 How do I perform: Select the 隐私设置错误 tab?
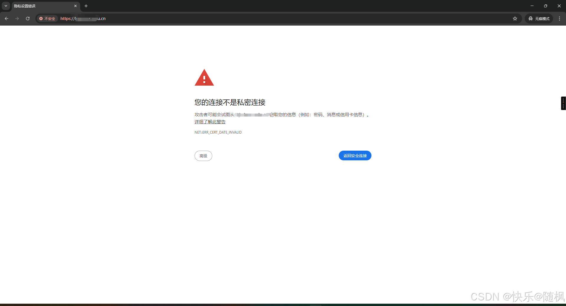tap(46, 6)
